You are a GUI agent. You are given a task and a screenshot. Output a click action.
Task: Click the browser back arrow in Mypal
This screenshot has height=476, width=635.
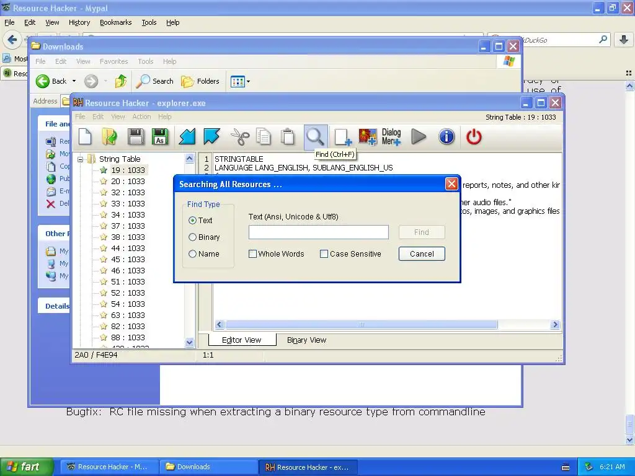(12, 40)
